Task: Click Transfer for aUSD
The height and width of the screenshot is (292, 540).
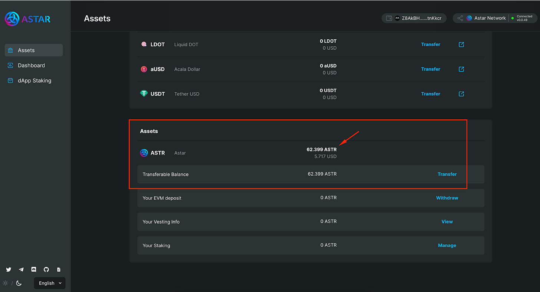Action: tap(431, 69)
